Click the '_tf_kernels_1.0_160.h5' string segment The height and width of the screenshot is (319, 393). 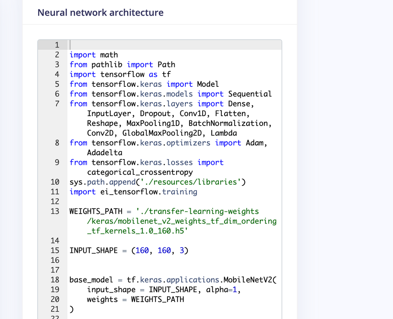click(x=138, y=231)
